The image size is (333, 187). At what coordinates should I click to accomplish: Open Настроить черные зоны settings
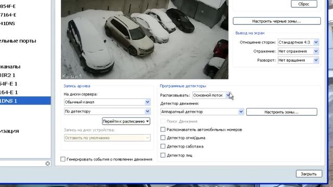(x=277, y=21)
